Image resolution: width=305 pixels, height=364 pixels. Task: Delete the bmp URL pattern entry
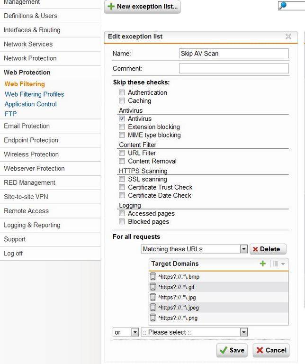(x=153, y=276)
